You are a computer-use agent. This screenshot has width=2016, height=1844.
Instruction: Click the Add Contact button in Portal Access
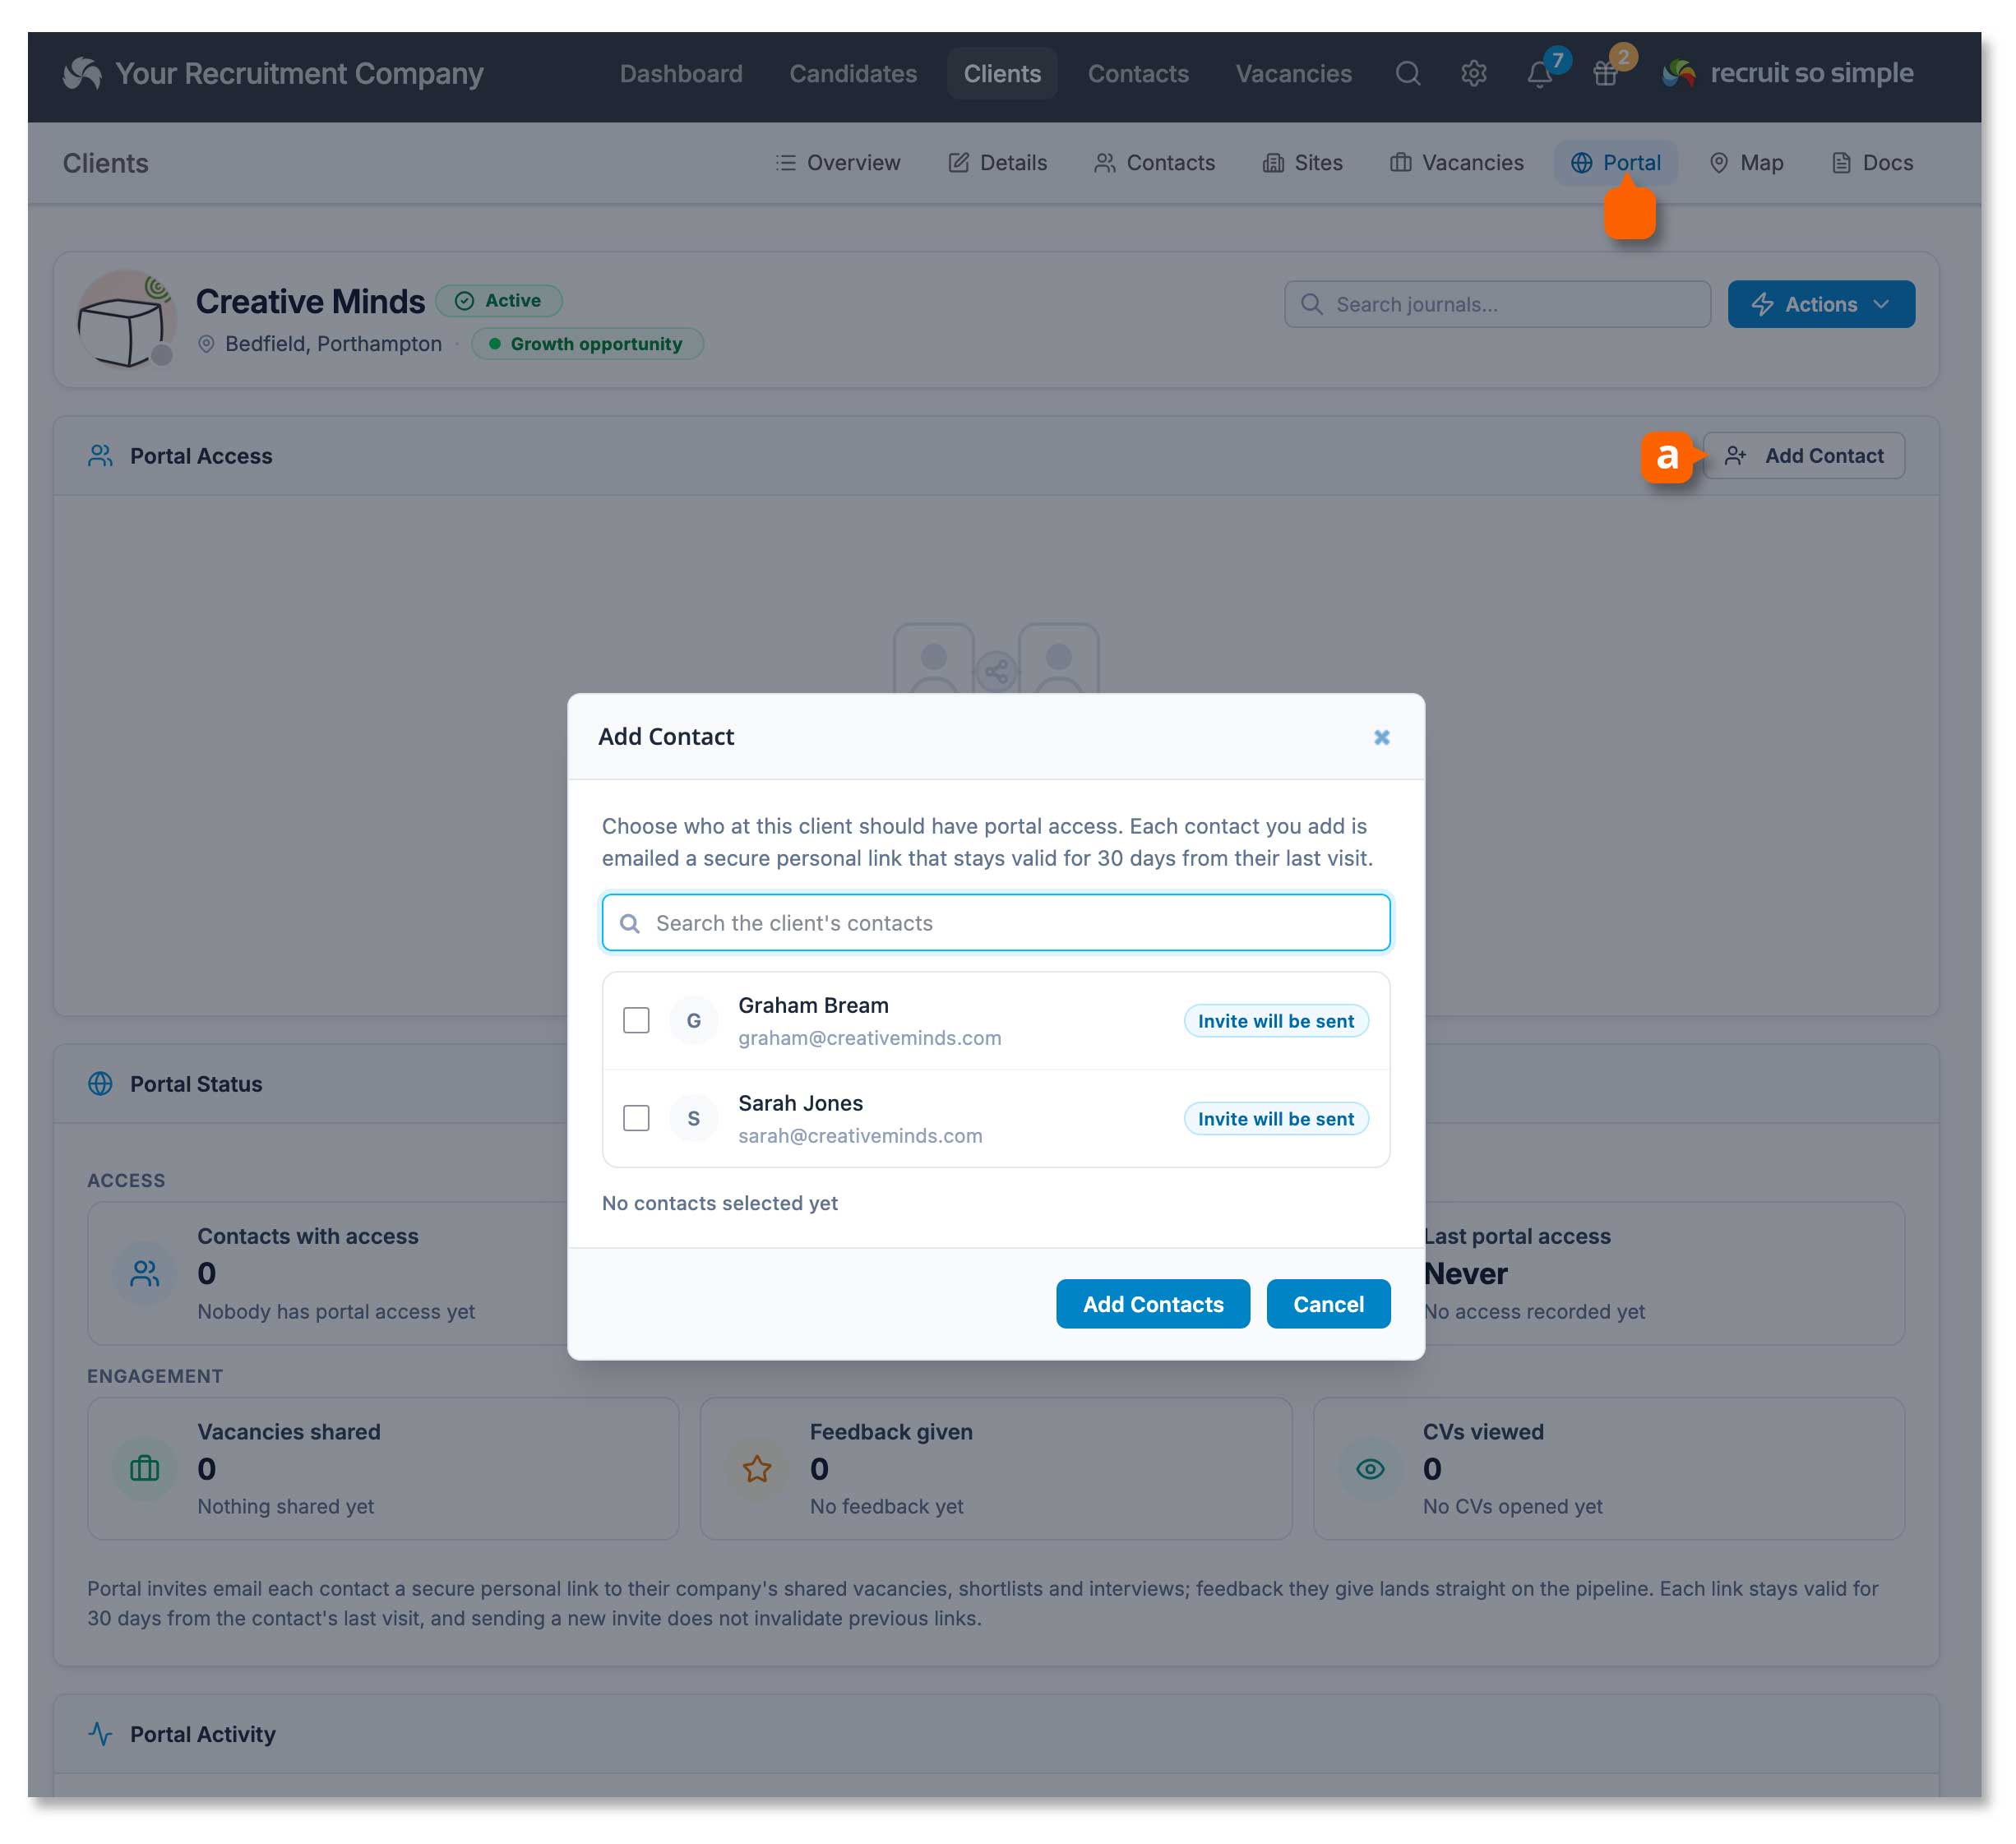(1804, 456)
